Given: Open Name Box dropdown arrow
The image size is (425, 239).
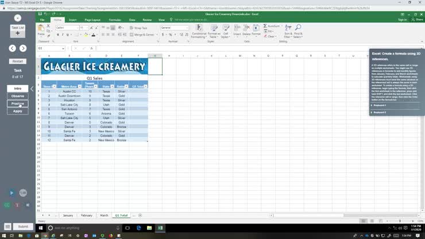Looking at the screenshot, I should click(63, 48).
